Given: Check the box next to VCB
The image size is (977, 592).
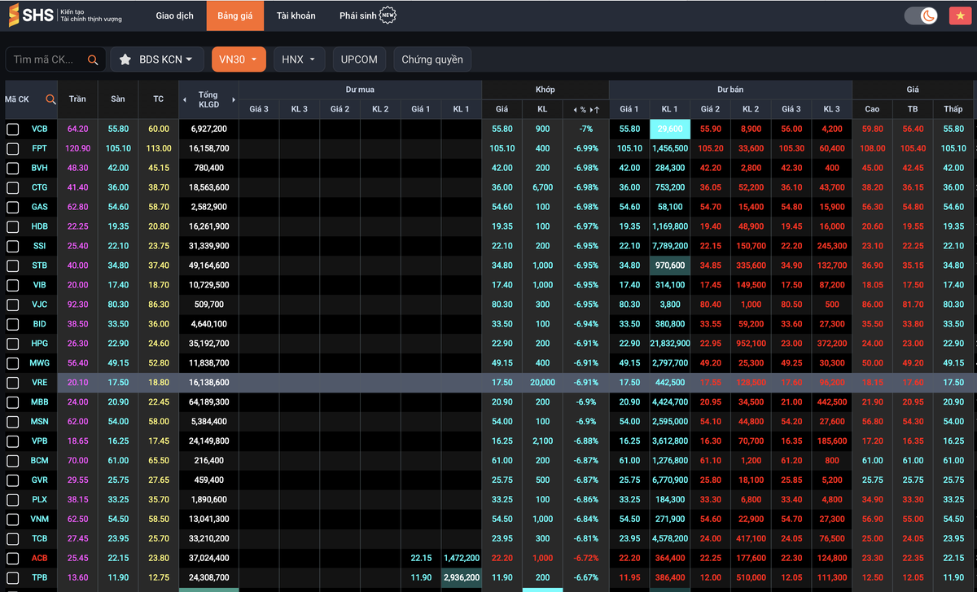Looking at the screenshot, I should (x=13, y=129).
